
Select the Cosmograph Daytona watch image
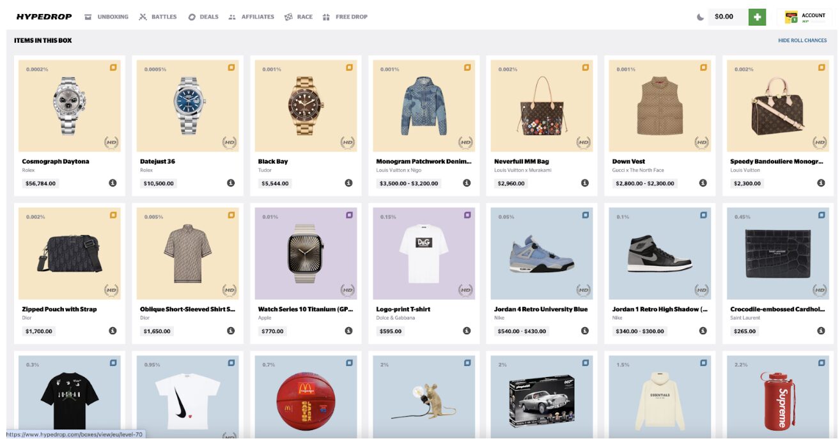70,105
